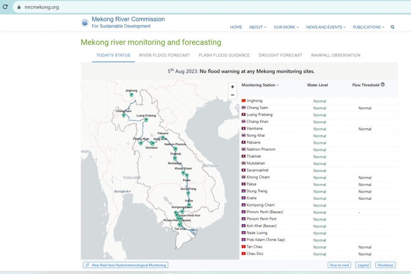This screenshot has width=411, height=274.
Task: Go to HOME page
Action: (x=236, y=27)
